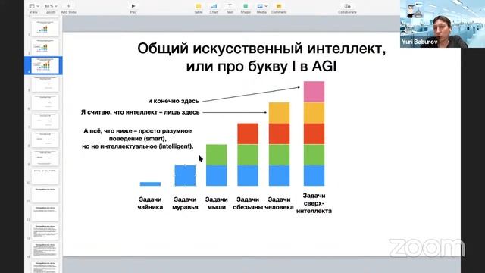Select the blue 'Задачи муравья' square

tap(185, 175)
